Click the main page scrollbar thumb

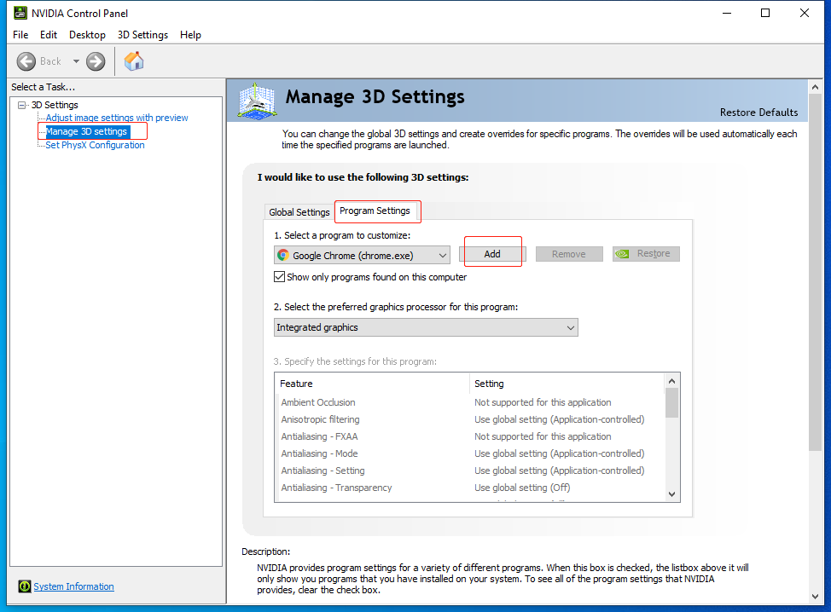tap(815, 273)
